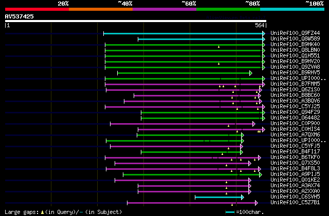This screenshot has height=216, width=329.
Task: Select the UniRef100_B4F8L3 label
Action: [295, 168]
